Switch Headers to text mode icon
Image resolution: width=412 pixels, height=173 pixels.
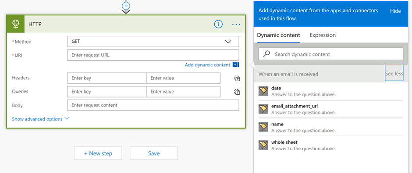click(237, 78)
